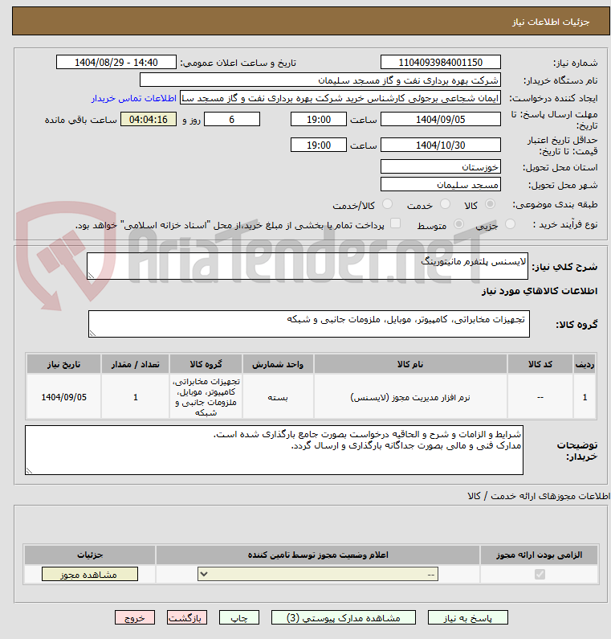
Task: Select the جزیی purchase type radio
Action: (510, 223)
